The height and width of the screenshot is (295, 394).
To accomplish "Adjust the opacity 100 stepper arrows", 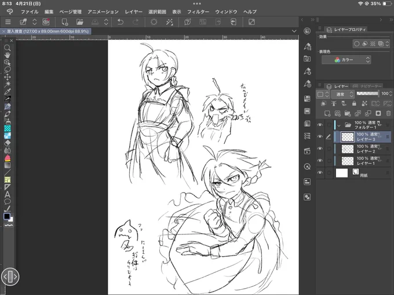I will point(391,94).
